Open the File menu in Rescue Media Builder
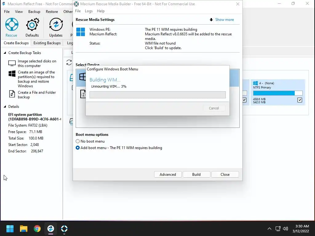This screenshot has width=315, height=236. point(78,11)
